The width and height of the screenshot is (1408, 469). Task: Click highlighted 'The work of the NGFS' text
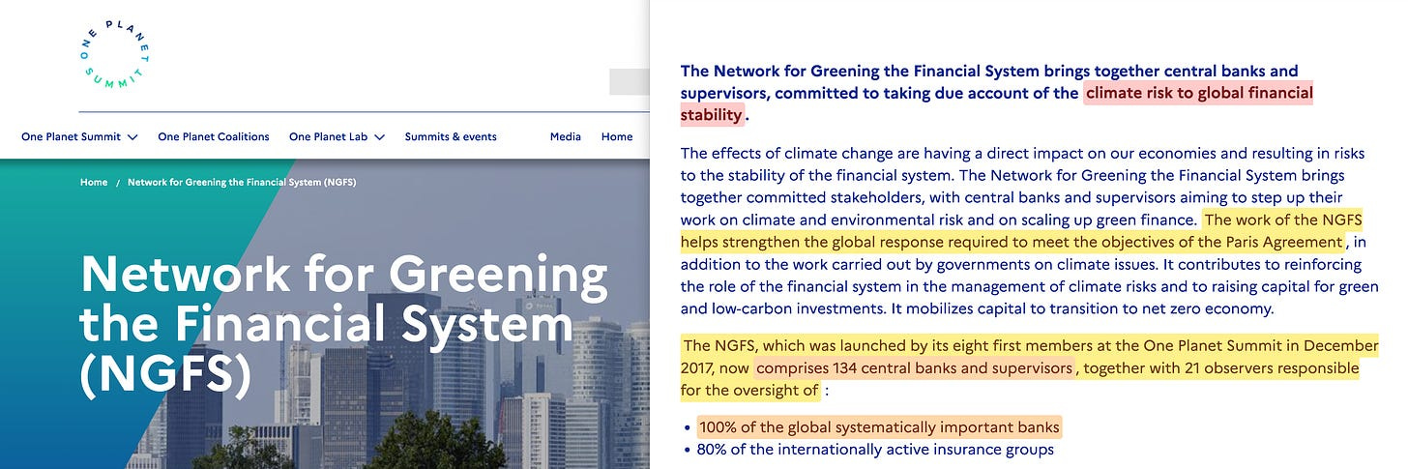tap(1282, 219)
